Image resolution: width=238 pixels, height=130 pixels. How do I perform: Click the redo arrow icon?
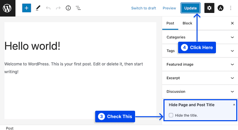pos(58,8)
